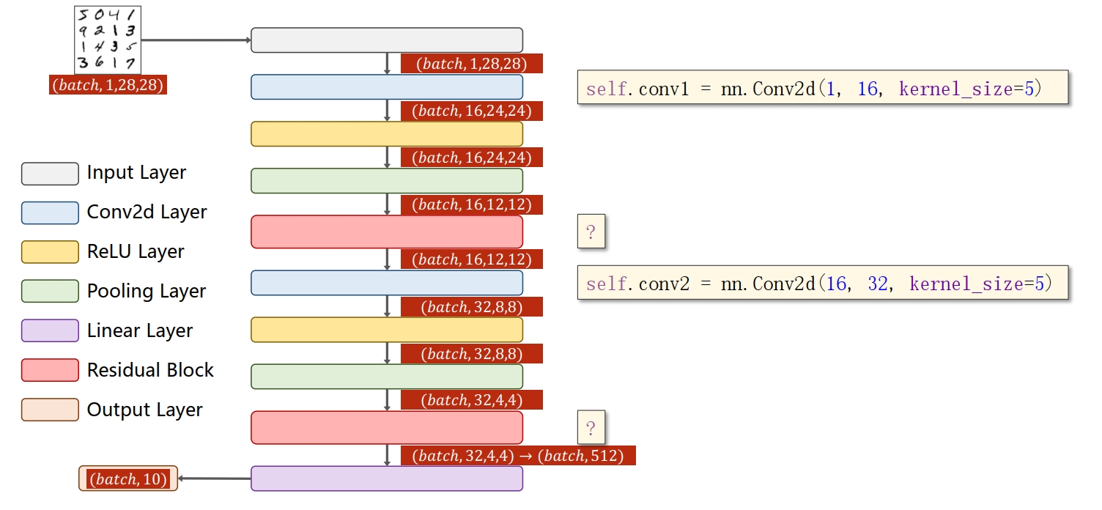Image resolution: width=1102 pixels, height=510 pixels.
Task: Click the shape label beneath the digits image
Action: coord(108,85)
